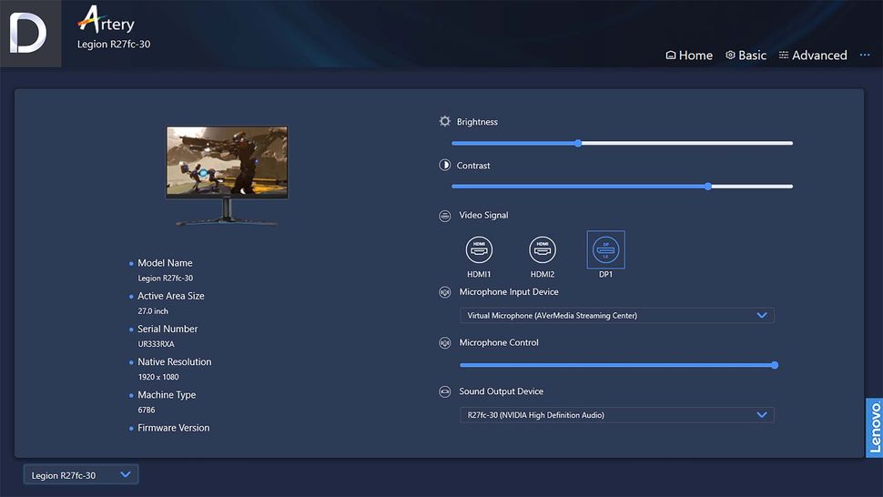Click the monitor preview image
The width and height of the screenshot is (883, 497).
pyautogui.click(x=227, y=164)
